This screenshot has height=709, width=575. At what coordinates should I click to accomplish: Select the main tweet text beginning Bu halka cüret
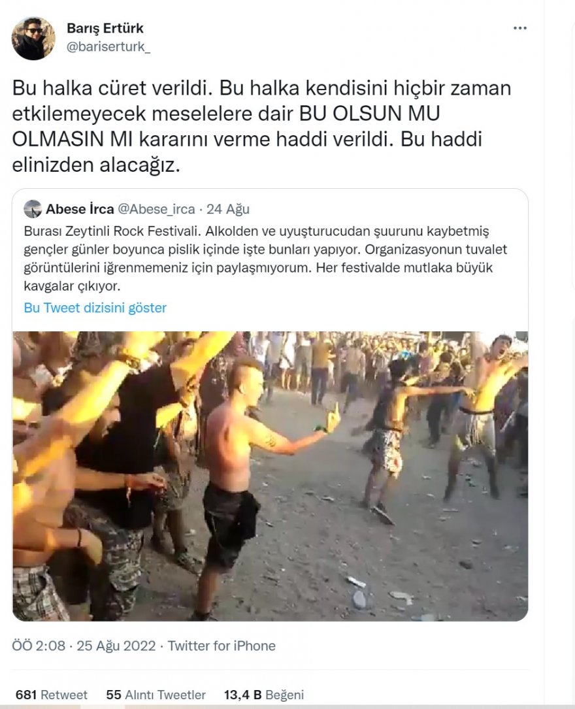(x=261, y=126)
